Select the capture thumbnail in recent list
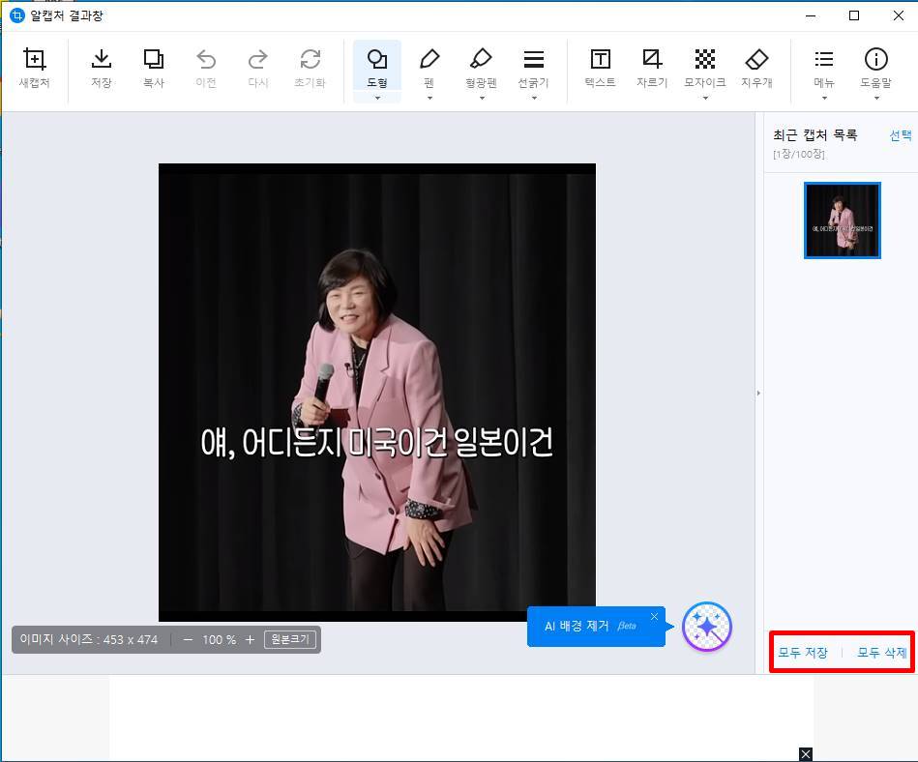 click(842, 220)
